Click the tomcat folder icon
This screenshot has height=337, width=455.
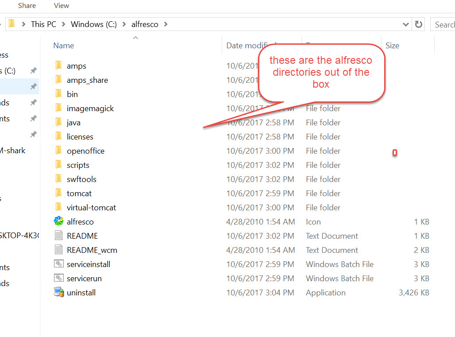(x=58, y=193)
